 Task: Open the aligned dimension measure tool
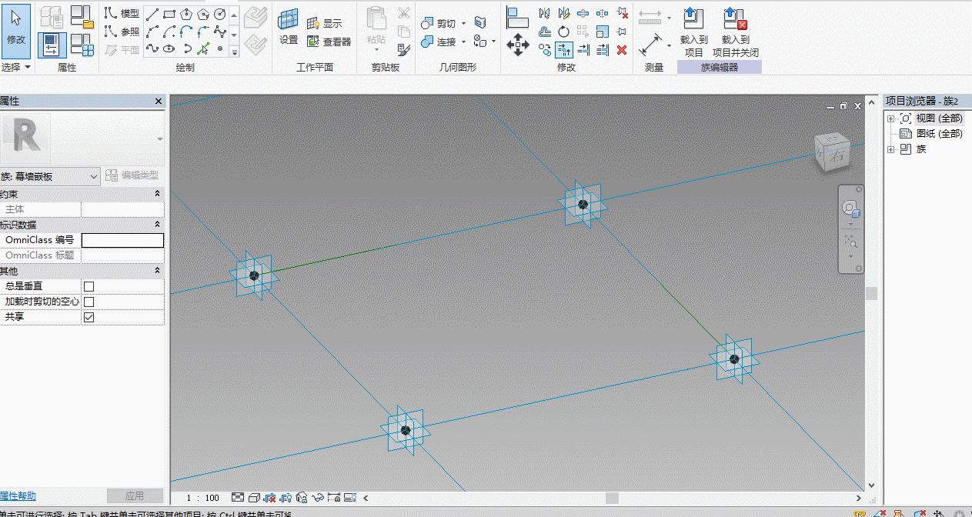[x=651, y=44]
